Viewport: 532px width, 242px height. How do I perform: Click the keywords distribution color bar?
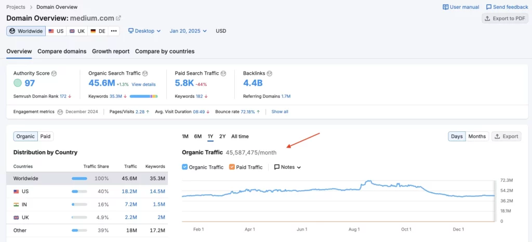[143, 97]
